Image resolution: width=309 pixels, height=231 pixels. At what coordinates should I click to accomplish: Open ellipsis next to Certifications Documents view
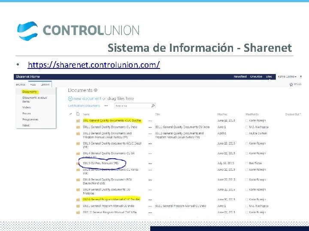pos(106,106)
